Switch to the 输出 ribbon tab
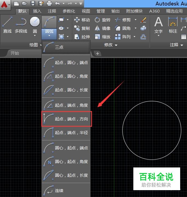This screenshot has width=187, height=197. pos(116,11)
